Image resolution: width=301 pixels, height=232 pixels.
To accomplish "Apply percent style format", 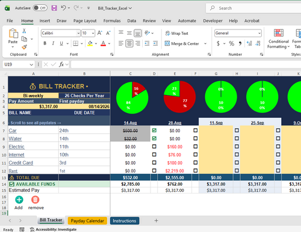I will point(232,43).
